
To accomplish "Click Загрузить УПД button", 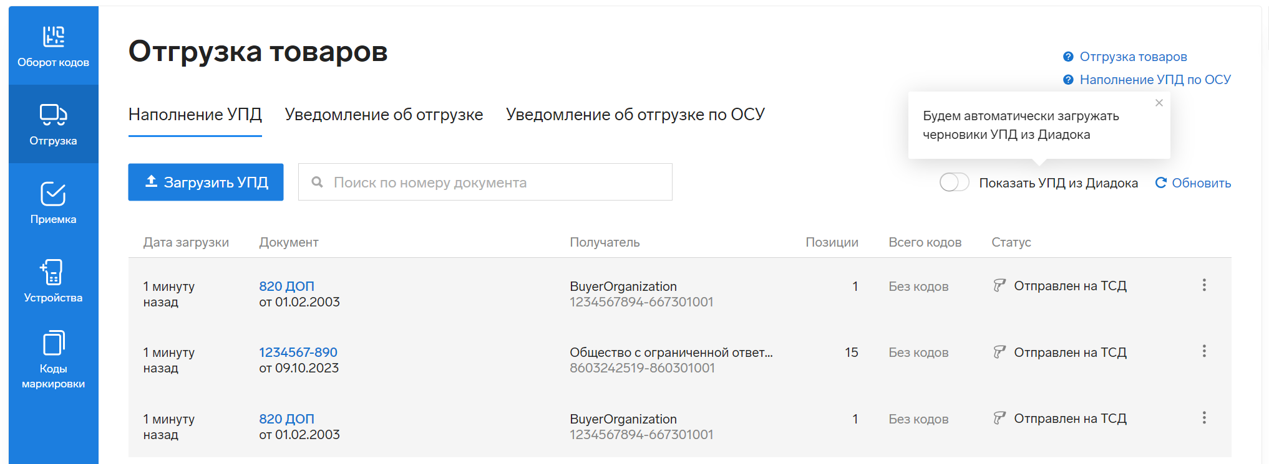I will (x=206, y=182).
